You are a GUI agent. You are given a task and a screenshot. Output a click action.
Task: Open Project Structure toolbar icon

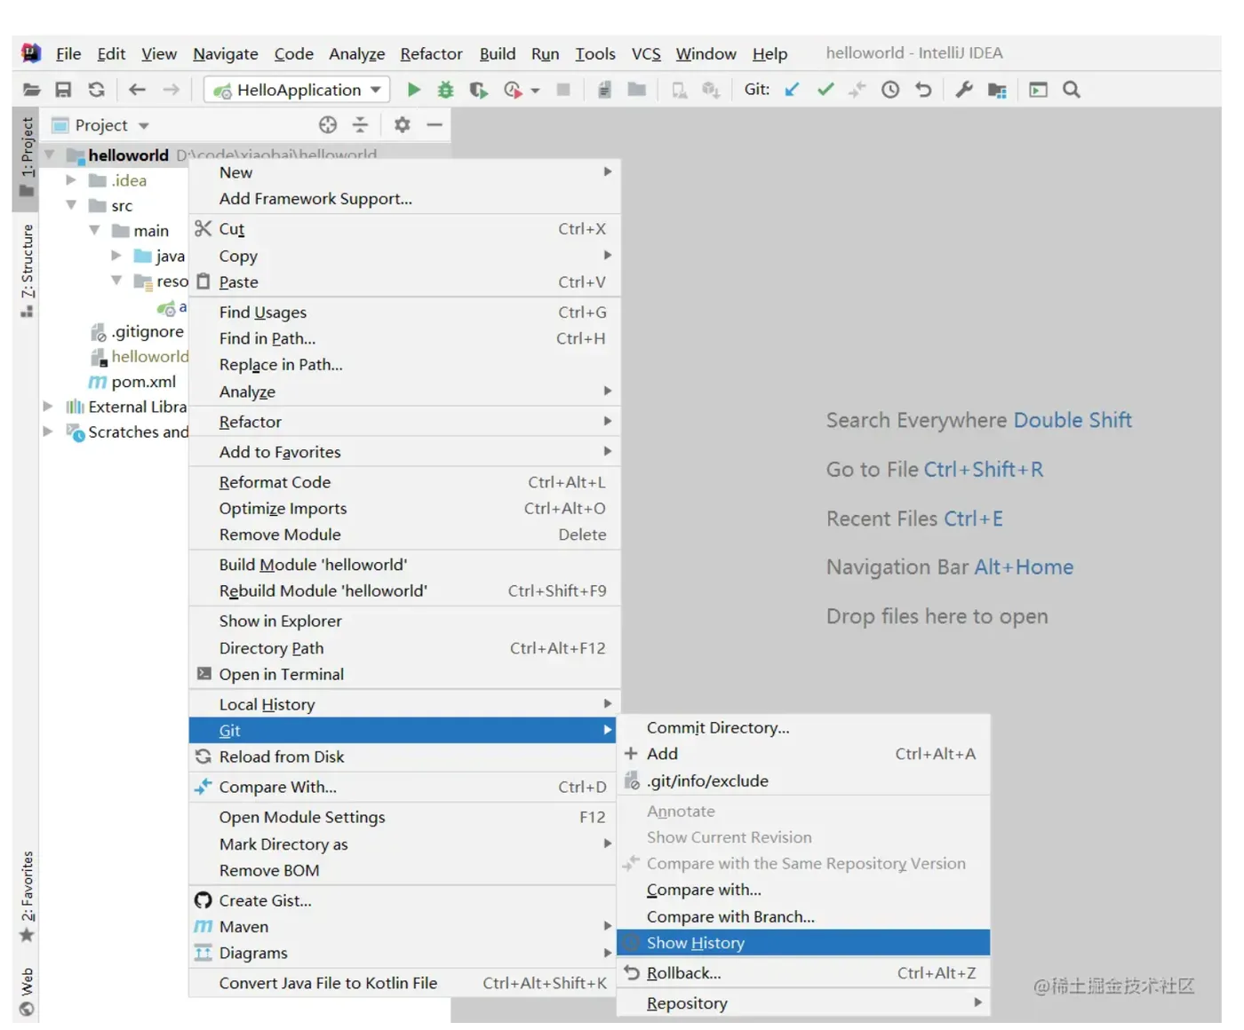point(997,90)
